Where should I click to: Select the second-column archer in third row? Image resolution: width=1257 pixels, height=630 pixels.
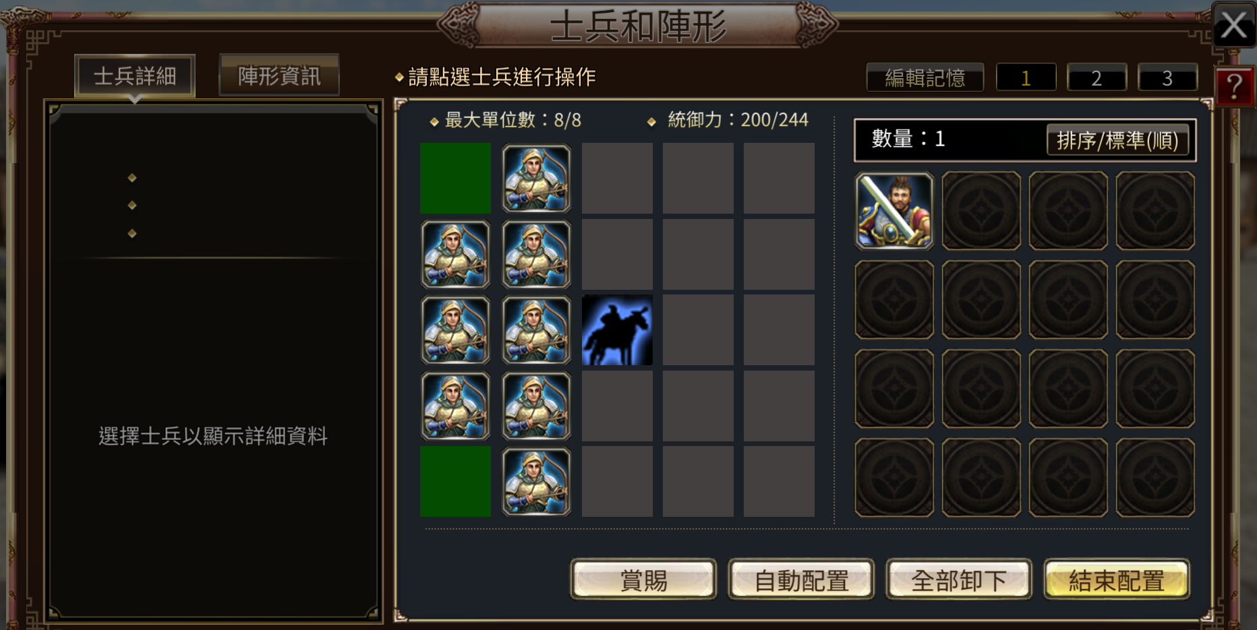click(x=536, y=330)
